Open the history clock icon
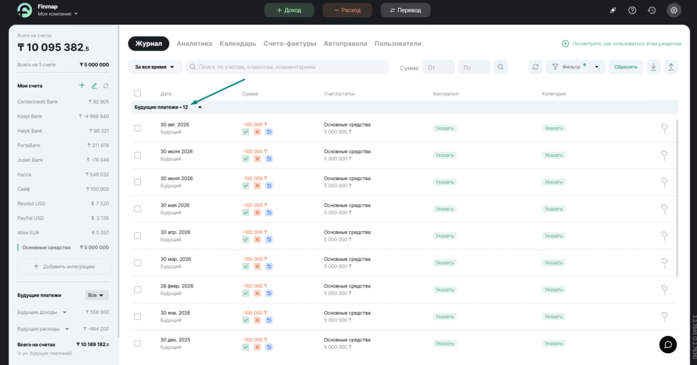The height and width of the screenshot is (365, 697). [x=651, y=10]
